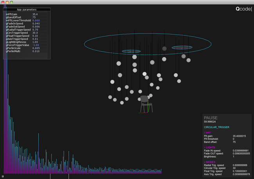Click the App parameters title bar
254x179 pixels.
27,9
